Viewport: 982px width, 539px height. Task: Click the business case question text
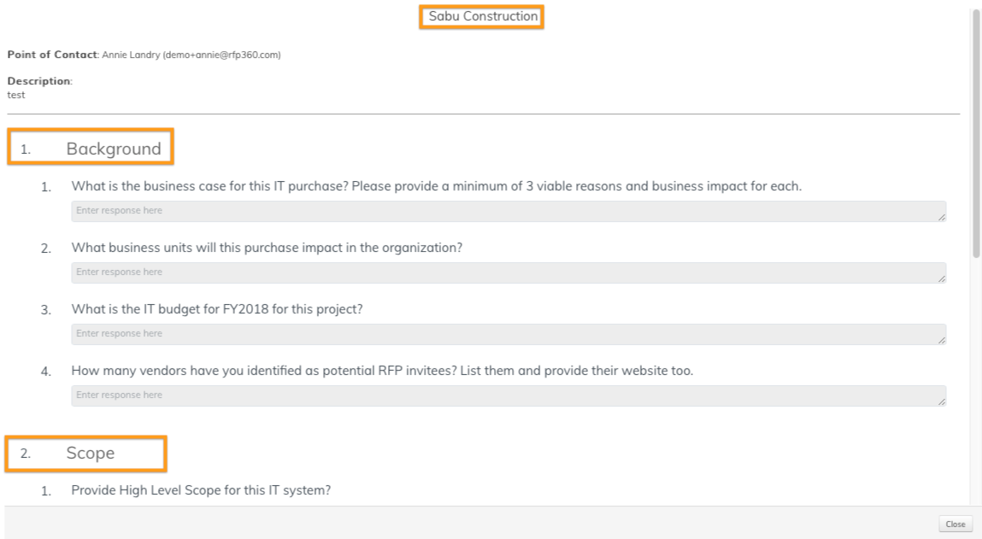coord(436,186)
